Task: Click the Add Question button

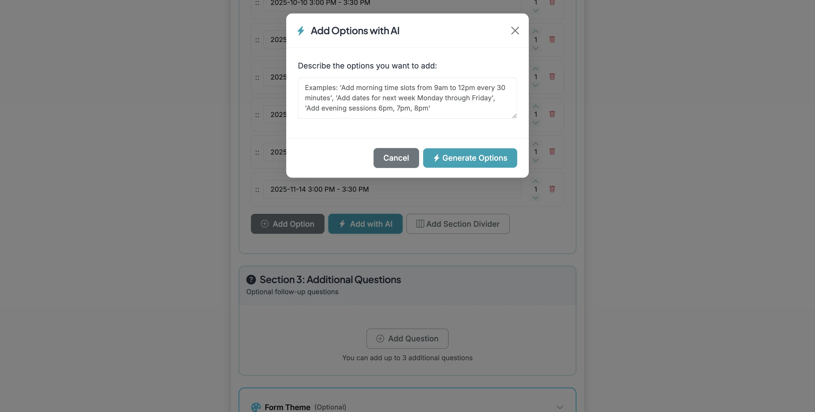Action: (x=407, y=338)
